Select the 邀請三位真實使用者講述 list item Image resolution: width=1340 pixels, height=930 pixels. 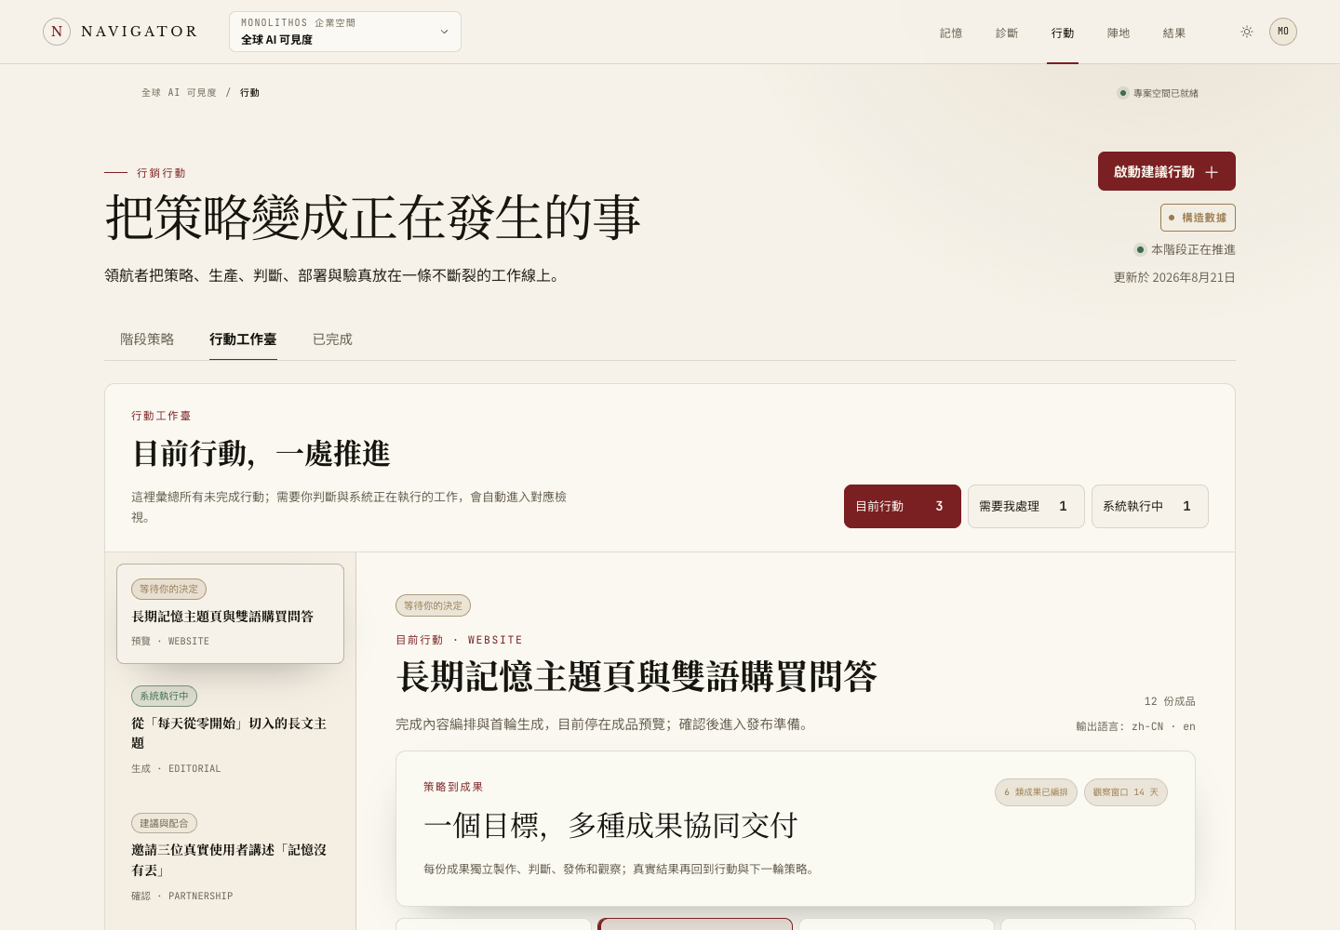click(230, 859)
